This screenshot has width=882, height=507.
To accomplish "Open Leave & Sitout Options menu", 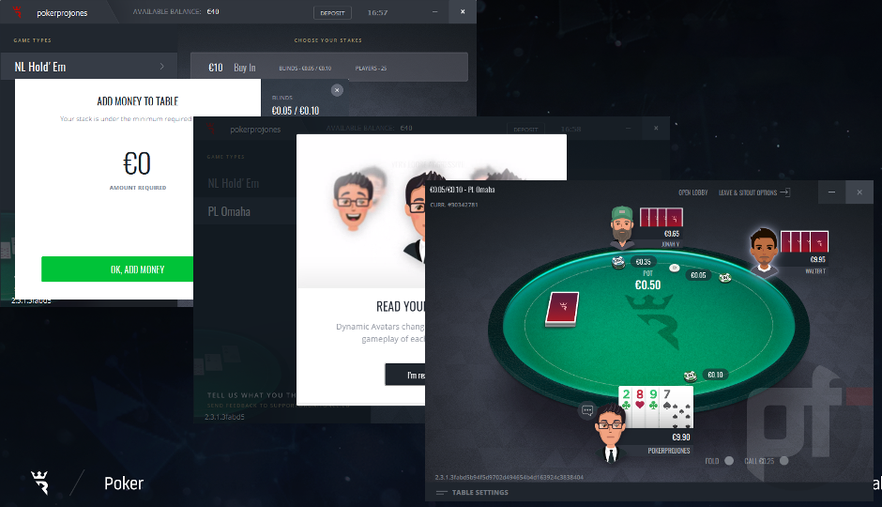I will point(748,192).
